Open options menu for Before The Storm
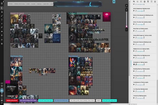158x105 pixels. 144,24
